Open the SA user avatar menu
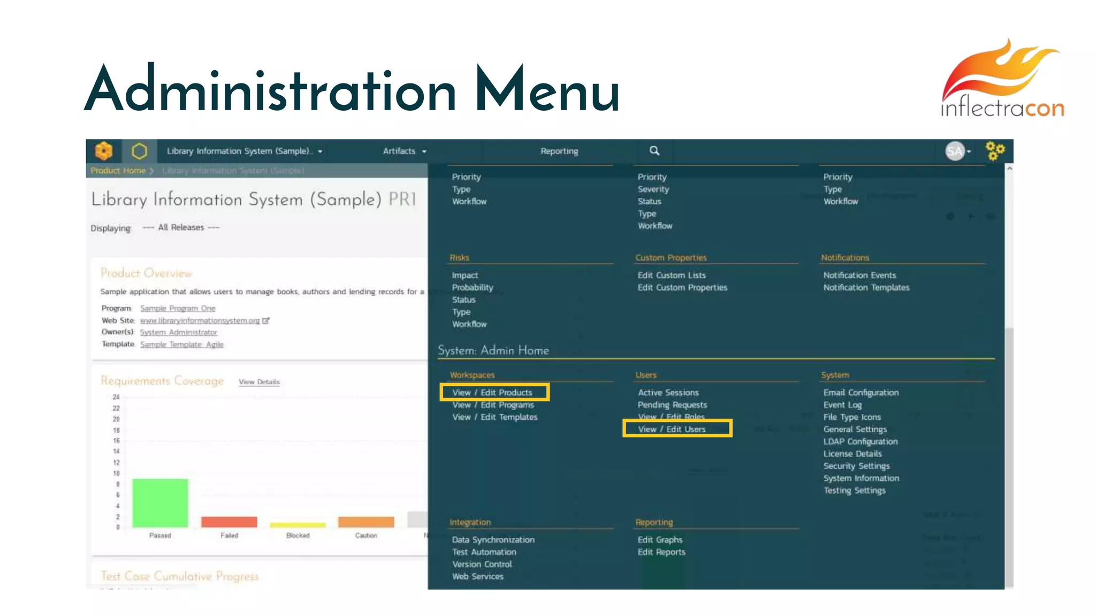The image size is (1096, 616). [957, 151]
